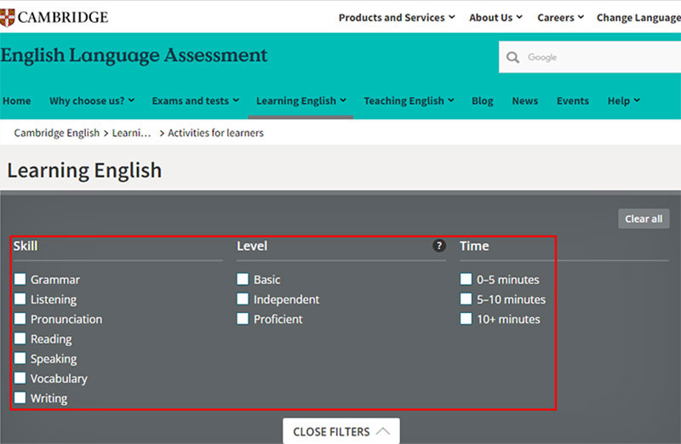Click the English Language Assessment title
Screen dimensions: 681x444
click(134, 55)
